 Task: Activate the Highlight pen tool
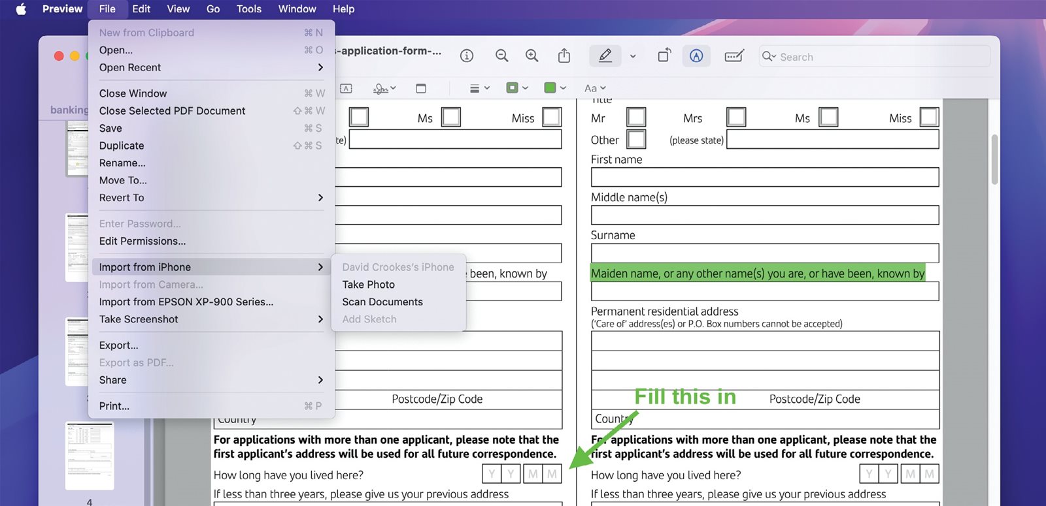605,56
